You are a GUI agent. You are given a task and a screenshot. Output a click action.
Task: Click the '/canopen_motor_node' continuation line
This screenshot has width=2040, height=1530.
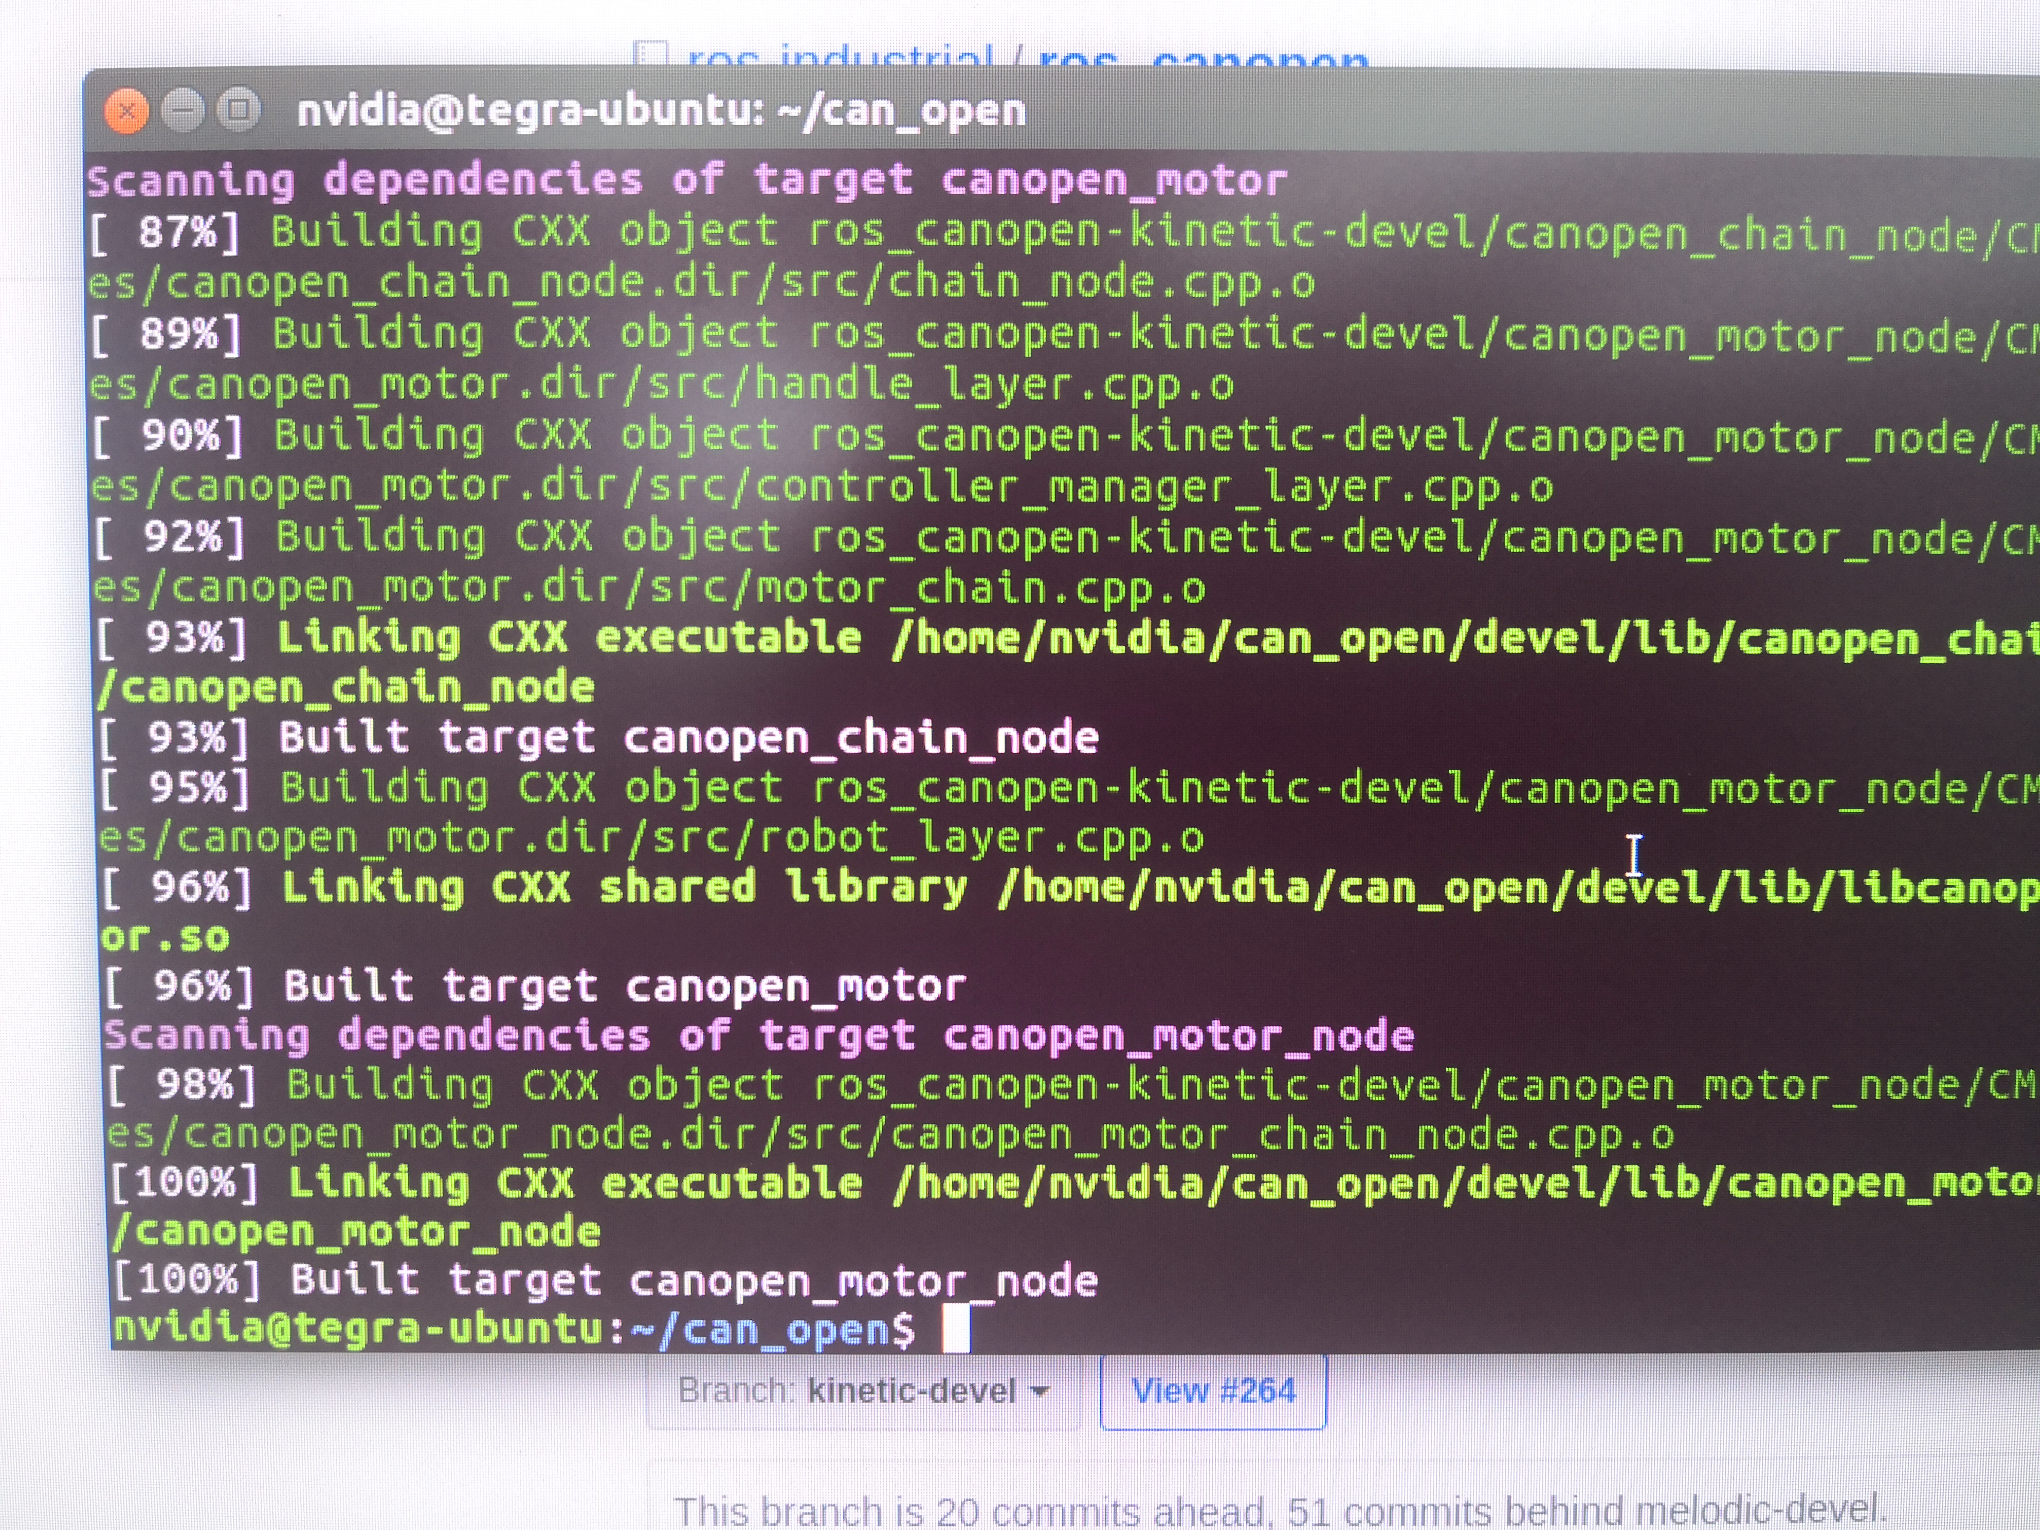[x=356, y=1233]
